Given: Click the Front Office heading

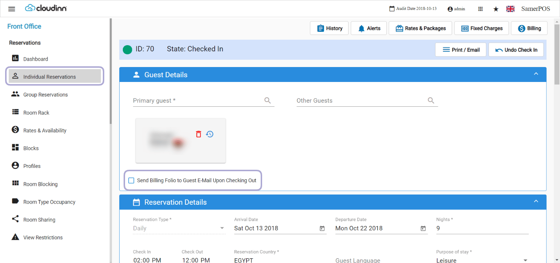Looking at the screenshot, I should (x=24, y=26).
